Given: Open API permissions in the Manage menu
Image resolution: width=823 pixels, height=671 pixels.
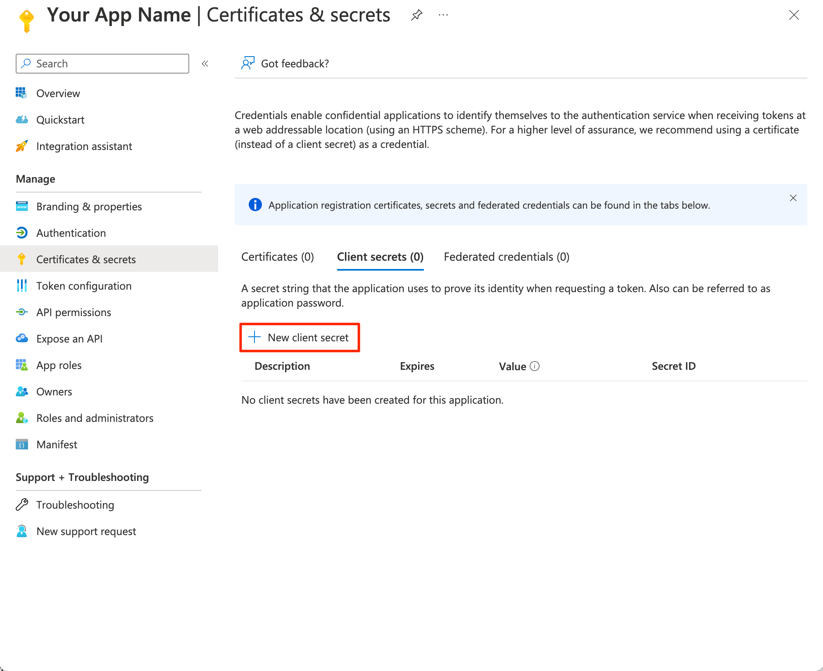Looking at the screenshot, I should (x=74, y=312).
